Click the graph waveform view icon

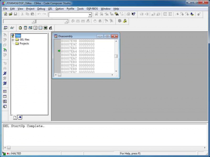click(x=40, y=28)
